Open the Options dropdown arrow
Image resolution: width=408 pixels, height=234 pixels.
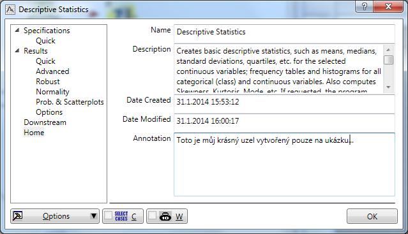94,216
